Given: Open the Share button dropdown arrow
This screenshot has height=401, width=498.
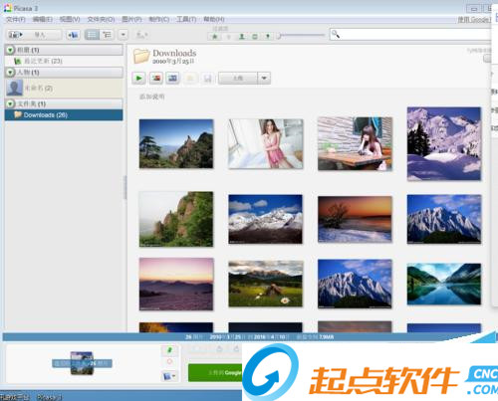Looking at the screenshot, I should [x=264, y=79].
